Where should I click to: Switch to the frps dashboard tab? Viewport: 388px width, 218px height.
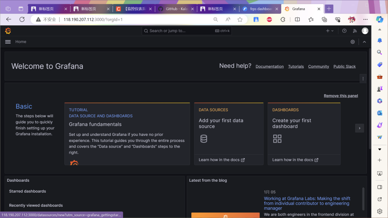[261, 9]
